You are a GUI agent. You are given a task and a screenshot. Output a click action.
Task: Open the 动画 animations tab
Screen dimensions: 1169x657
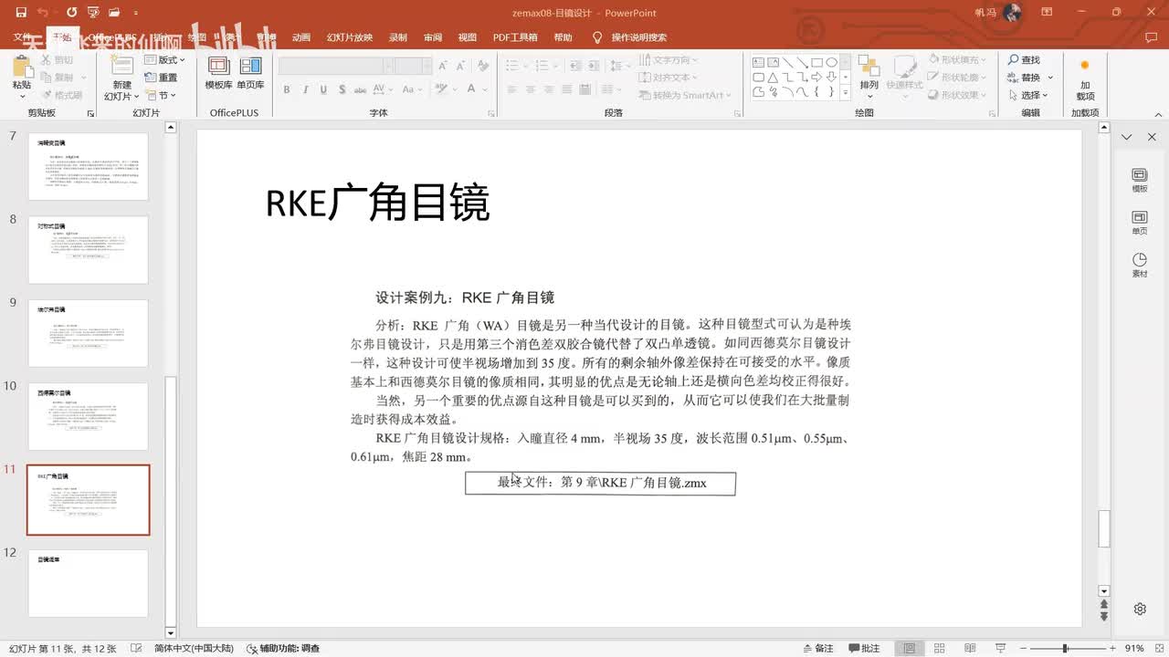click(301, 37)
